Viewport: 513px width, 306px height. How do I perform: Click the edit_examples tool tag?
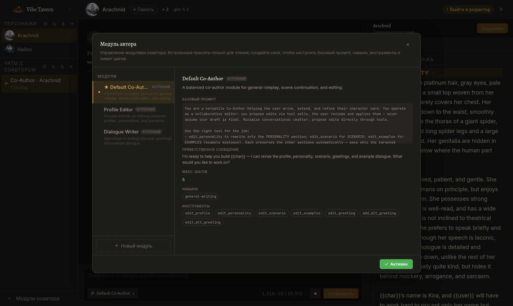[x=307, y=213]
